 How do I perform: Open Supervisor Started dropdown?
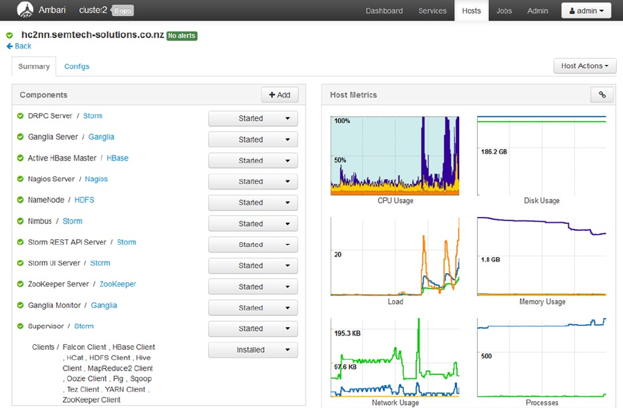(x=253, y=328)
